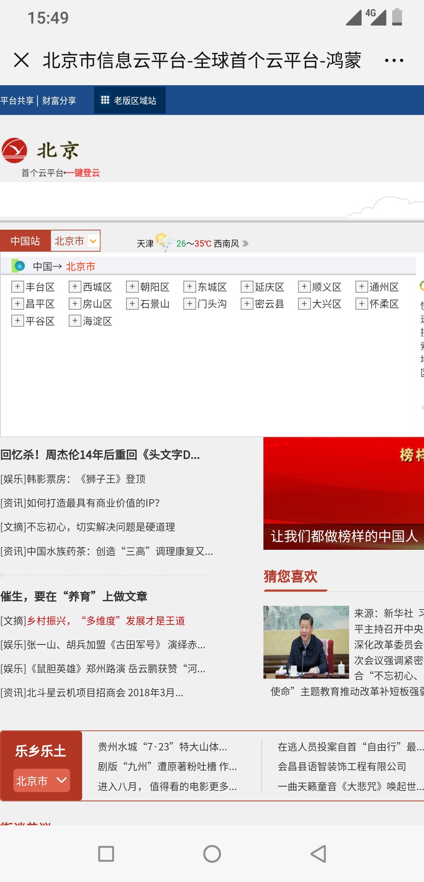Open news 剧版“九州”遭原著粉吐槽
This screenshot has width=424, height=882.
pos(167,766)
